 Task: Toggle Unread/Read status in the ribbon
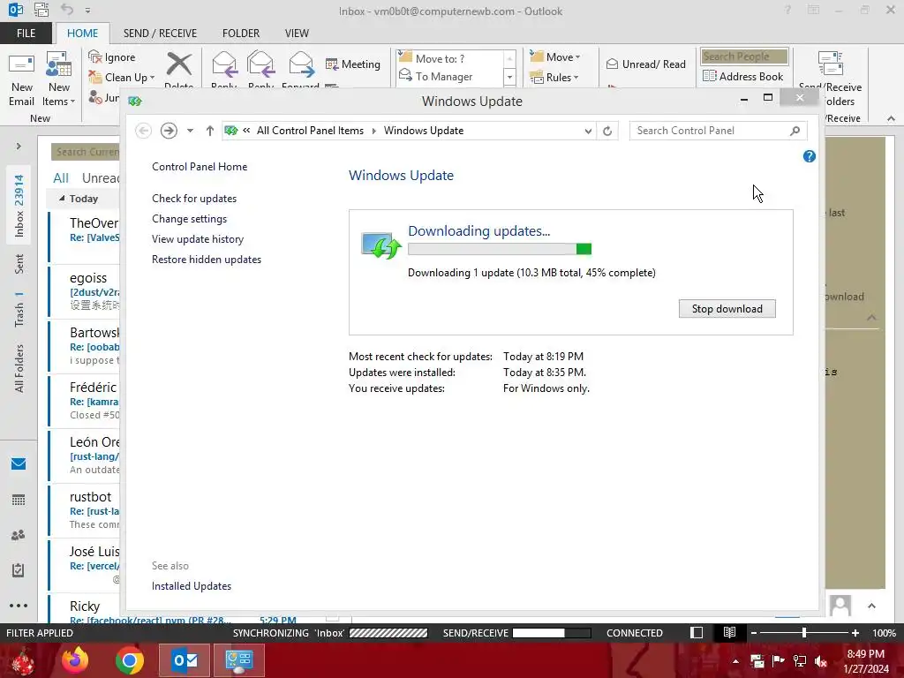click(x=645, y=64)
